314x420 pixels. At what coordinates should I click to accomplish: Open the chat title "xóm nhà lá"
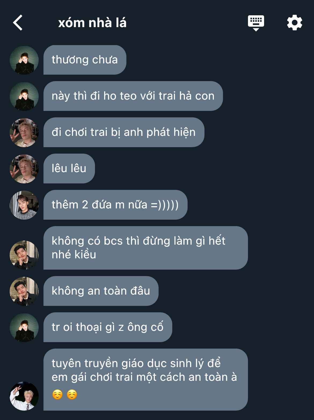click(92, 23)
